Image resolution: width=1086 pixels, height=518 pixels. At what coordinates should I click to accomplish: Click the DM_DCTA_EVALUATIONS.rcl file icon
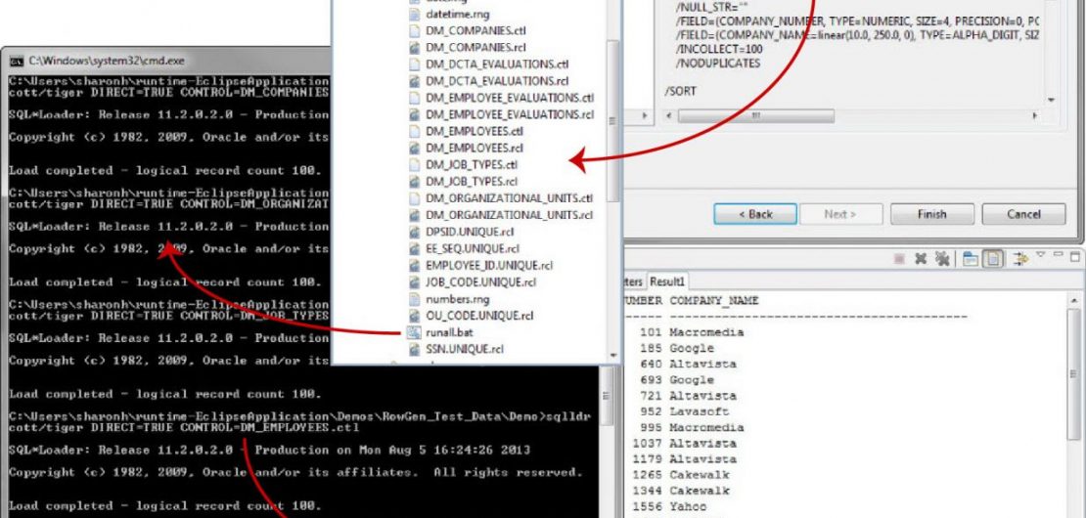point(414,81)
